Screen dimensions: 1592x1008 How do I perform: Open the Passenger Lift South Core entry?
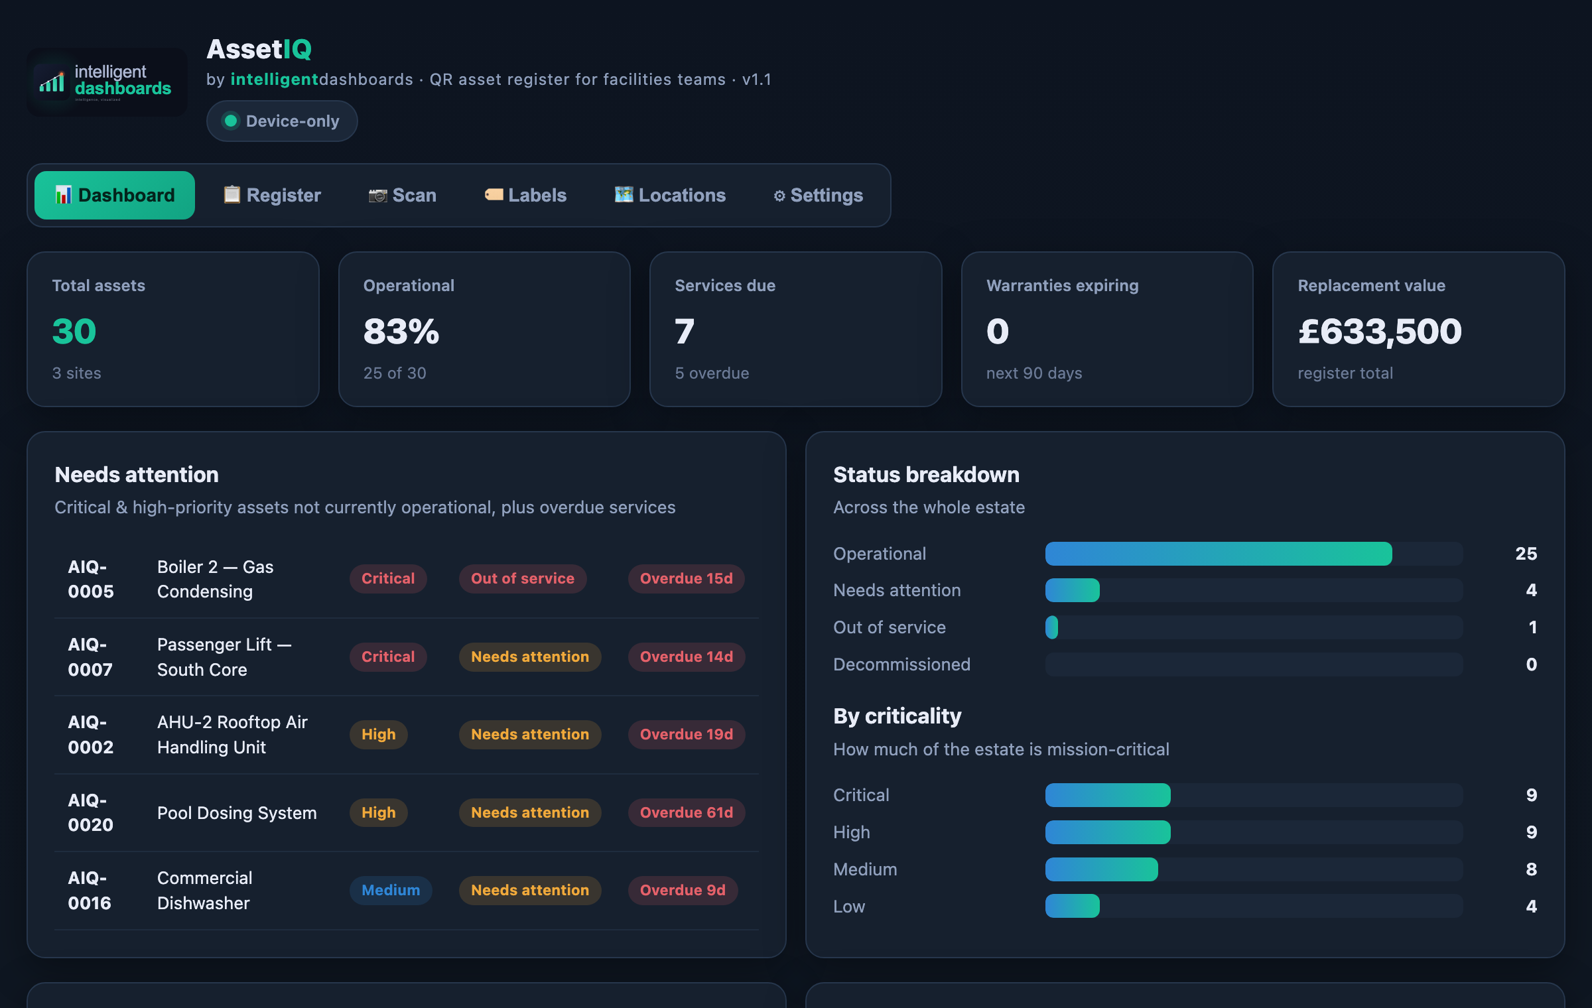407,657
